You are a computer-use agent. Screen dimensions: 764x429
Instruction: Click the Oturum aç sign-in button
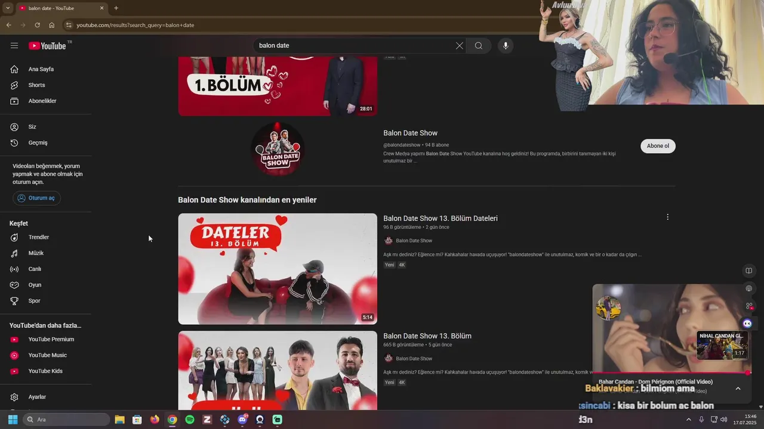pyautogui.click(x=36, y=198)
